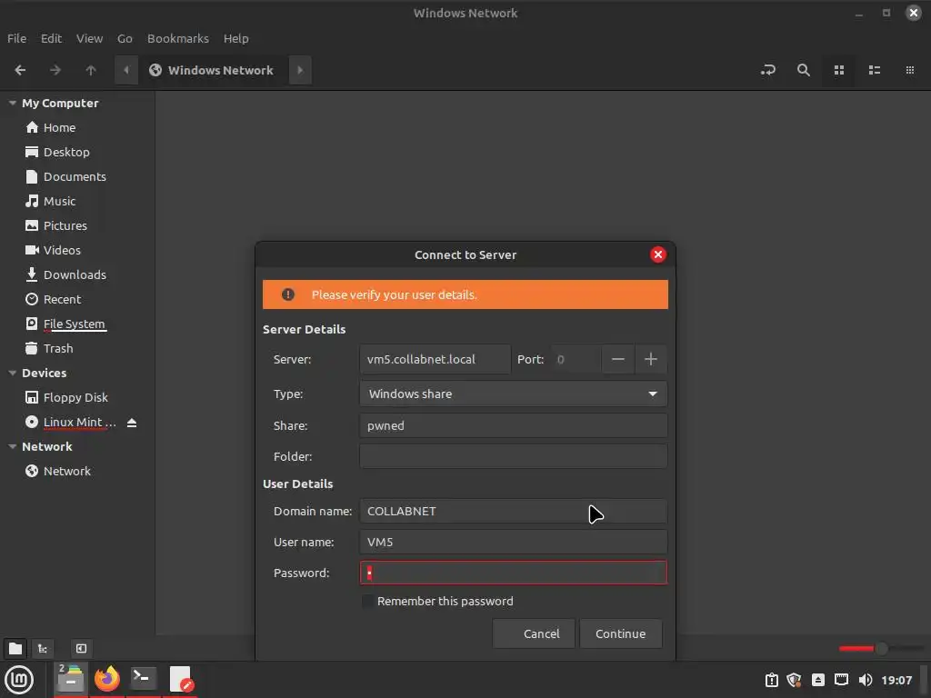Go back using the left arrow toolbar button
Image resolution: width=931 pixels, height=698 pixels.
click(x=20, y=70)
